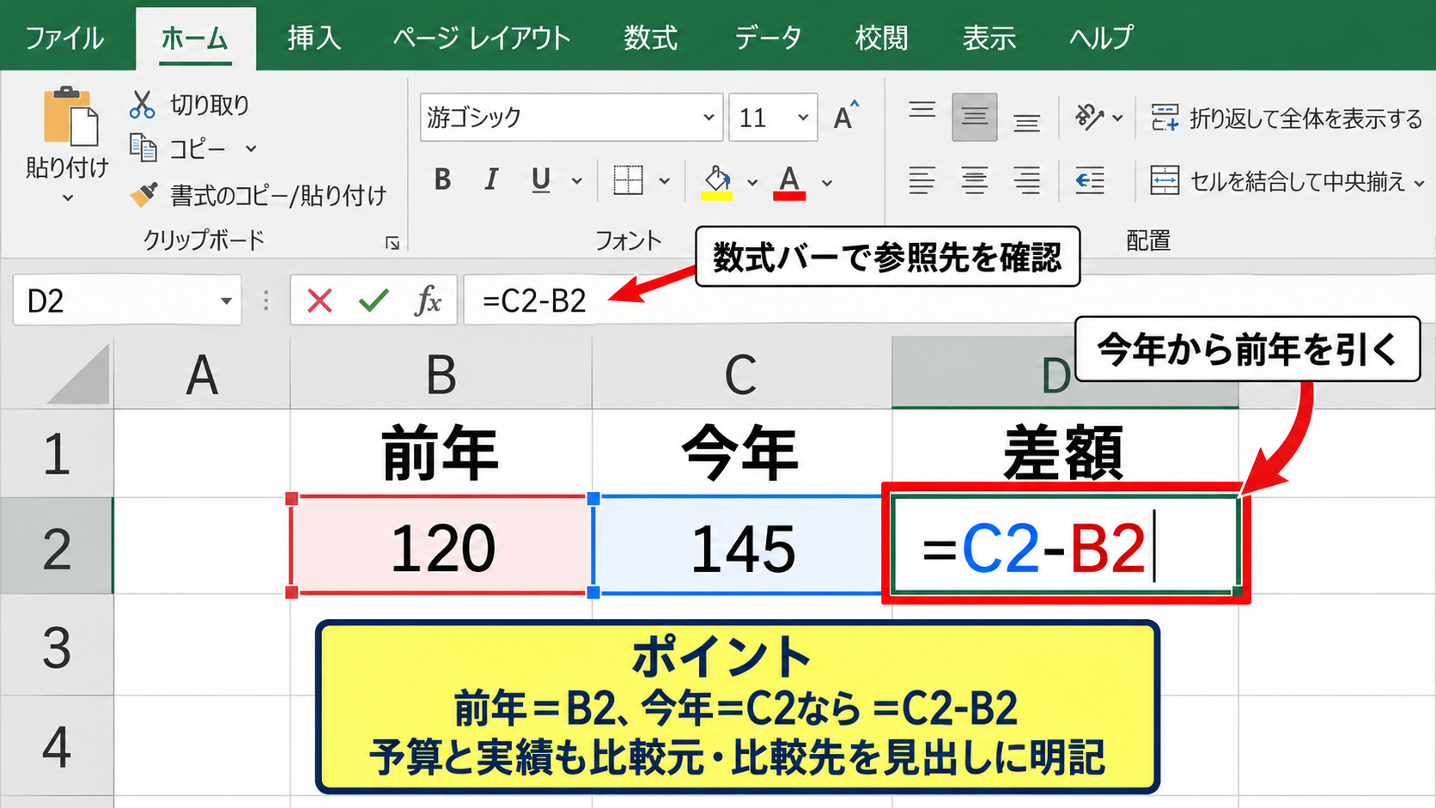Screen dimensions: 1436x808
Task: Toggle Underline formatting
Action: click(x=540, y=180)
